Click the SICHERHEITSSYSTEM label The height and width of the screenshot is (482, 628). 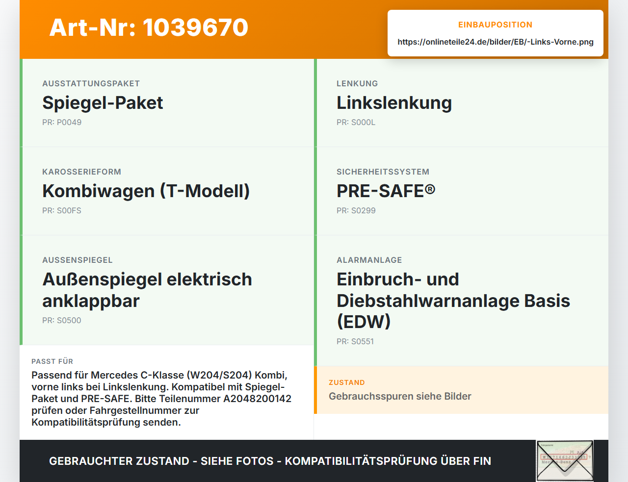click(383, 172)
